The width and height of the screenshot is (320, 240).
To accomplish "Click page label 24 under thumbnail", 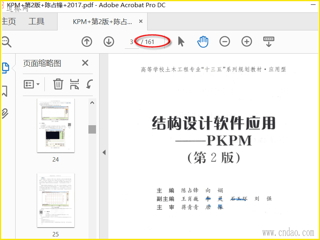I will (x=56, y=159).
